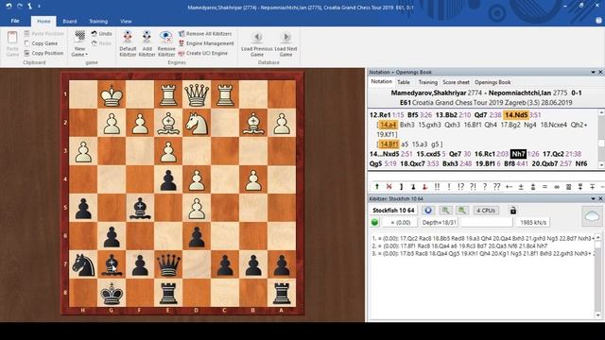Click the green up arrow annotation icon
Image resolution: width=605 pixels, height=340 pixels.
coord(377,187)
